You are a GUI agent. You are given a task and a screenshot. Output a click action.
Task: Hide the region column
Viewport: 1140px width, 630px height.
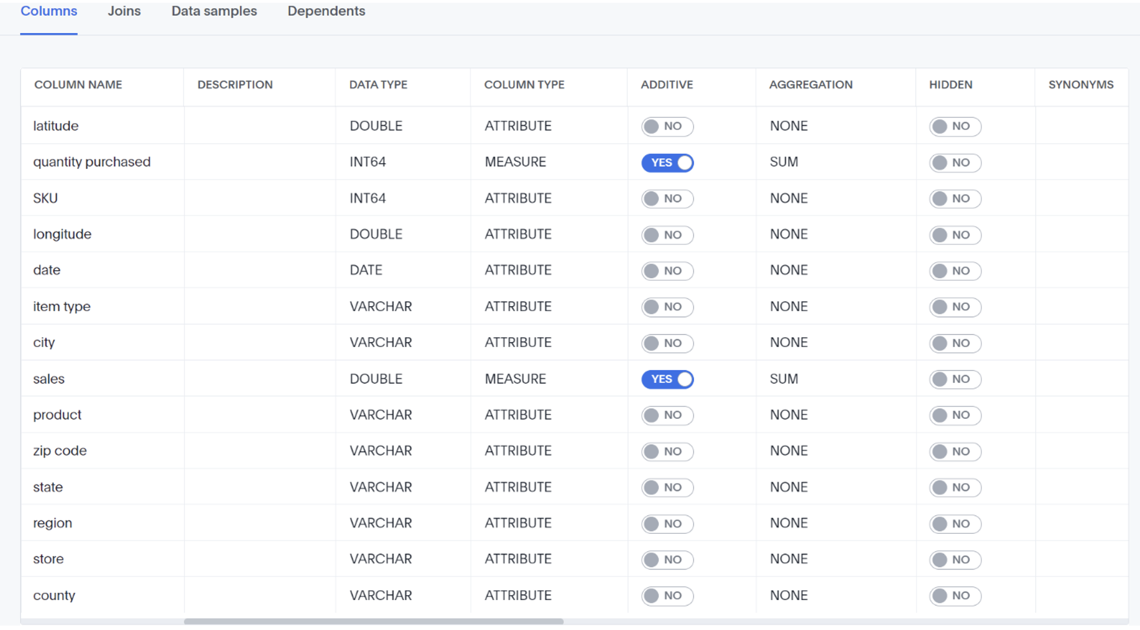coord(955,523)
